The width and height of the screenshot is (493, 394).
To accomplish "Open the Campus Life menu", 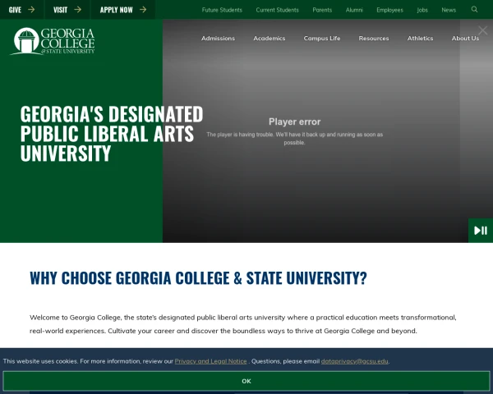I will point(322,39).
